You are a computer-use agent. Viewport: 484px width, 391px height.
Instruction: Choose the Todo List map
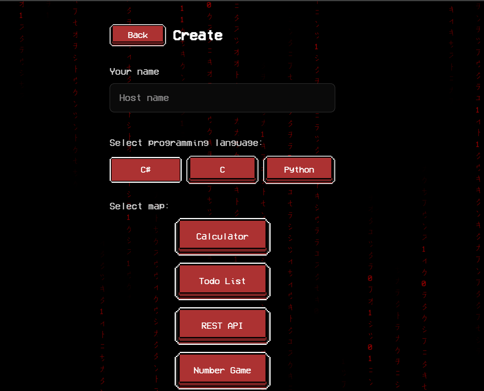click(x=222, y=281)
